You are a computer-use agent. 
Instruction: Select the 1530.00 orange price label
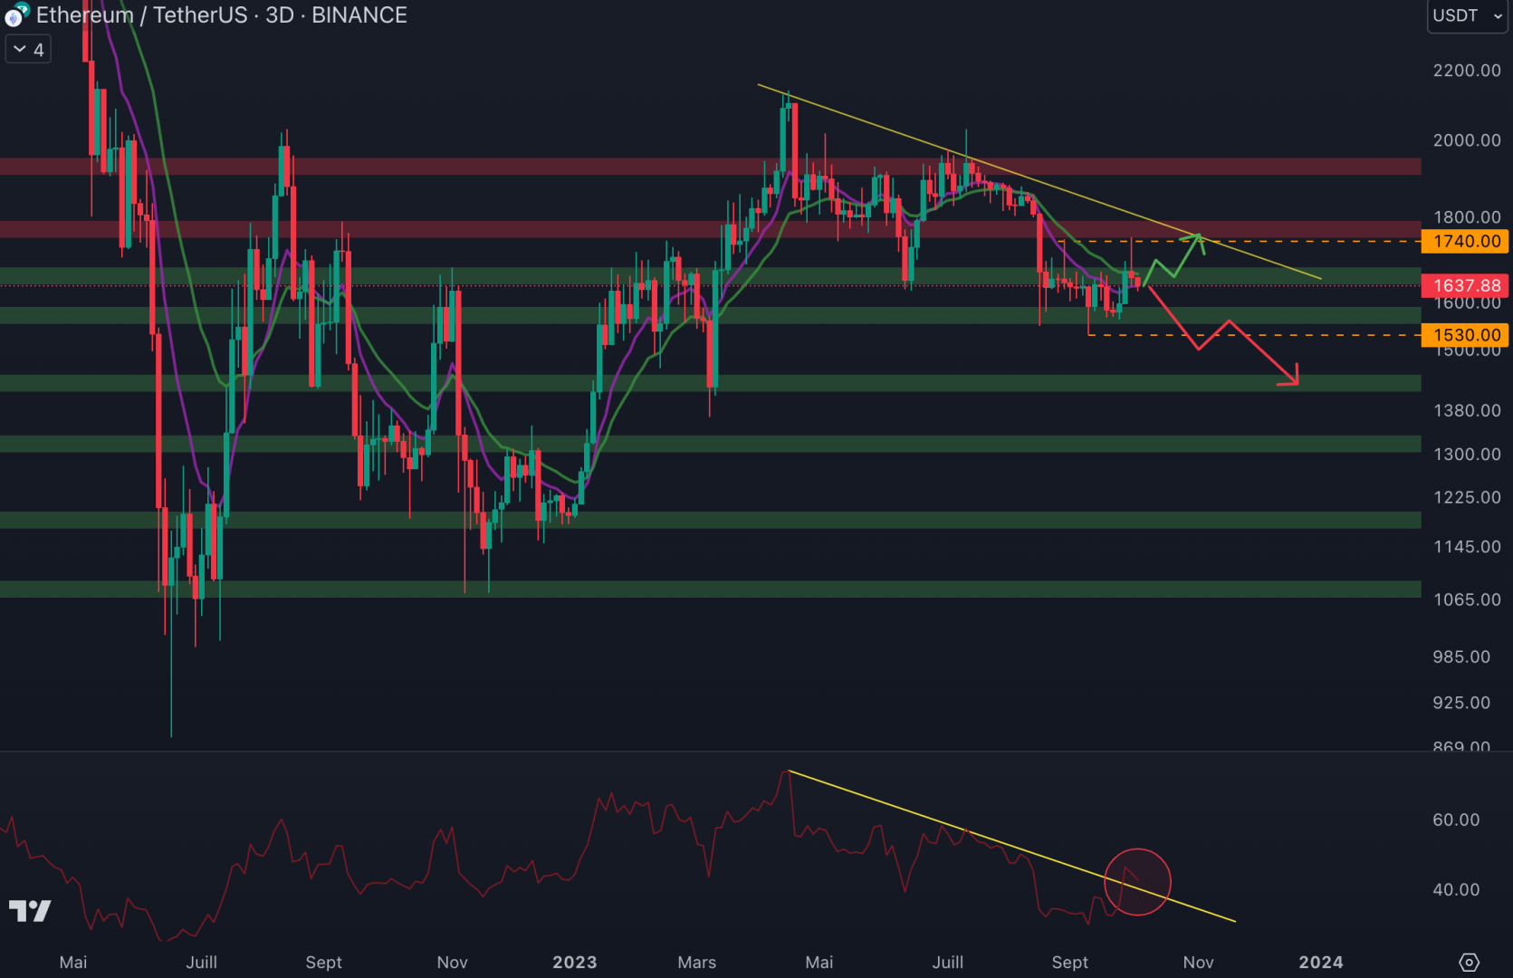[x=1466, y=335]
